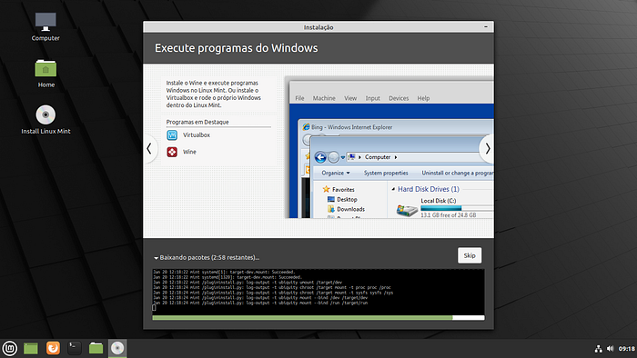Click the installation progress bar

coord(318,318)
